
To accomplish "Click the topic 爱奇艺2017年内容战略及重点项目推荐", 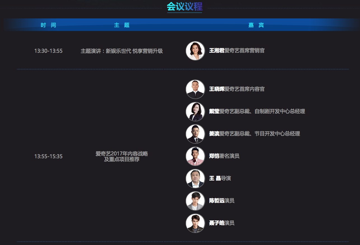I will 122,157.
